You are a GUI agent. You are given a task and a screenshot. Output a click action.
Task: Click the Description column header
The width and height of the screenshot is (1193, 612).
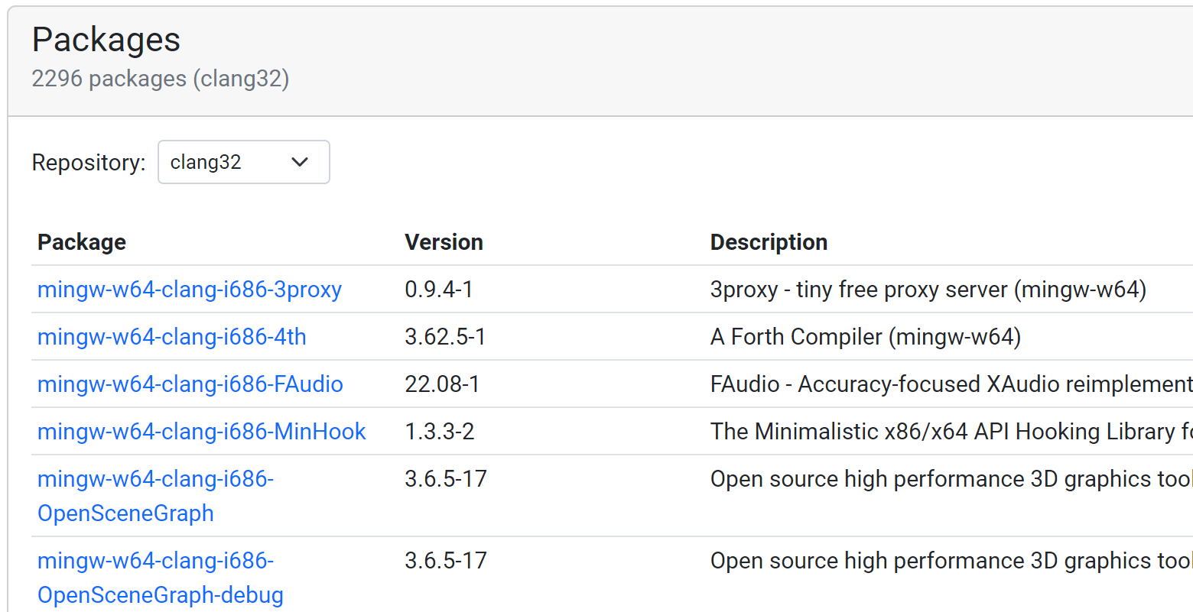[x=769, y=242]
